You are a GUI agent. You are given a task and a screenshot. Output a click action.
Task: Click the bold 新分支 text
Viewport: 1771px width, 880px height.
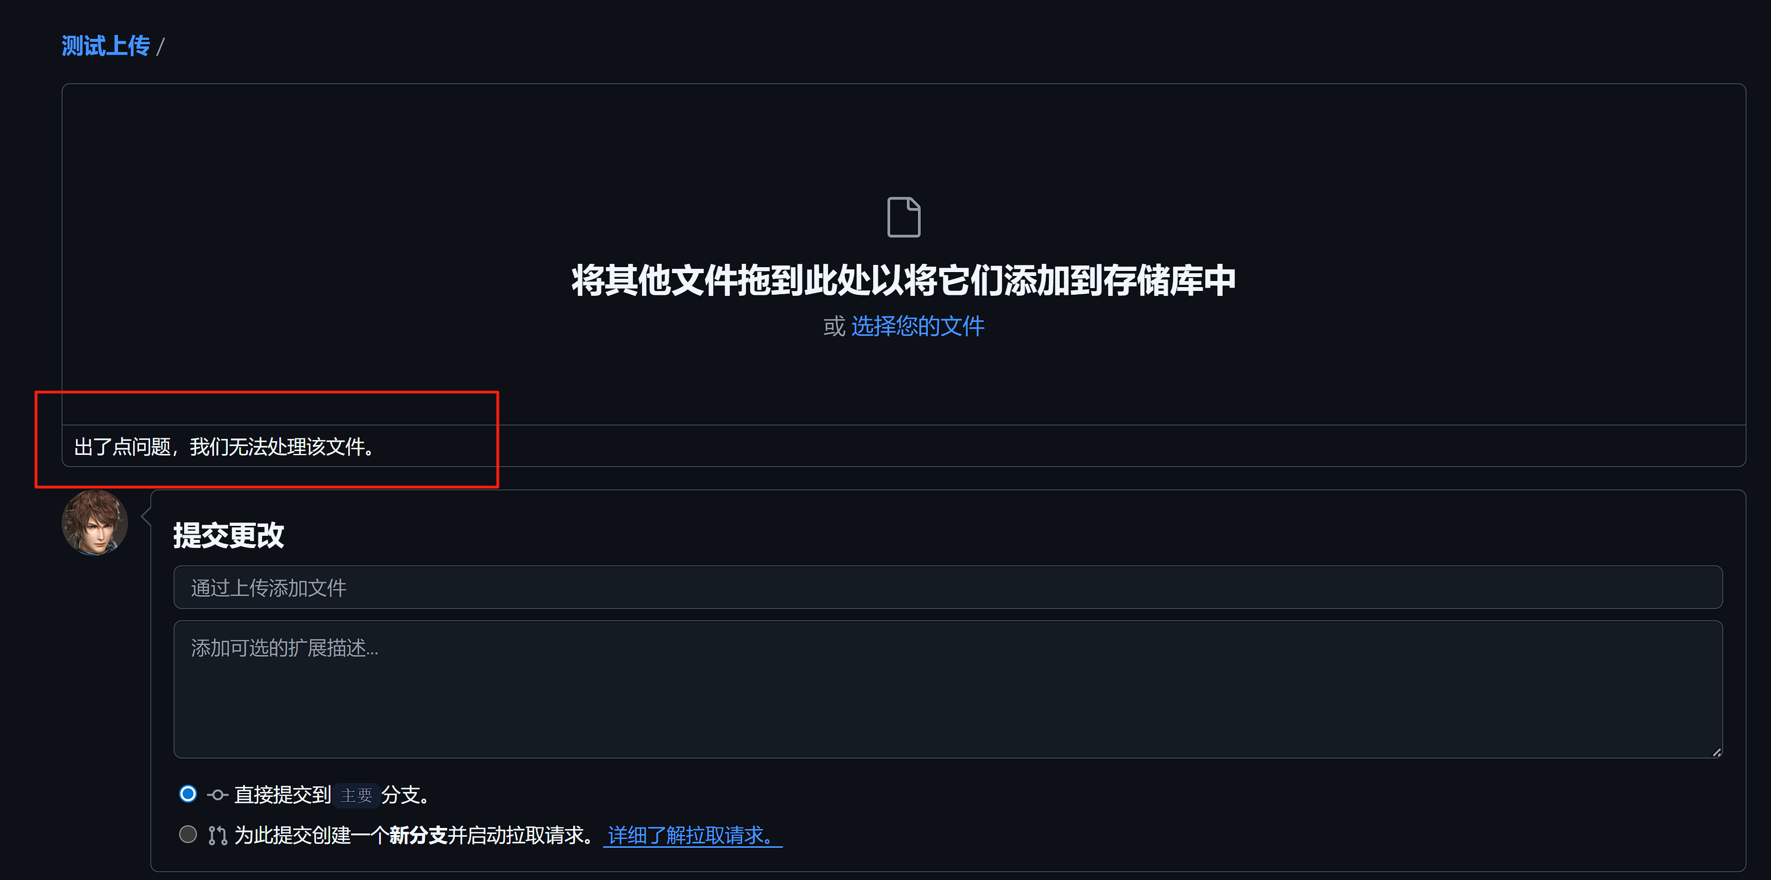coord(417,835)
